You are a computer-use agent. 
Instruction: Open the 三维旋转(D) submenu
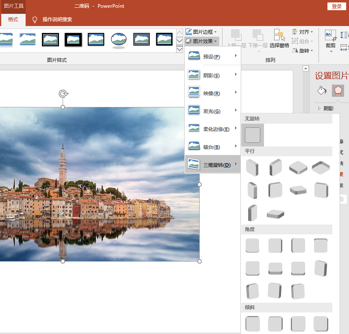(213, 165)
